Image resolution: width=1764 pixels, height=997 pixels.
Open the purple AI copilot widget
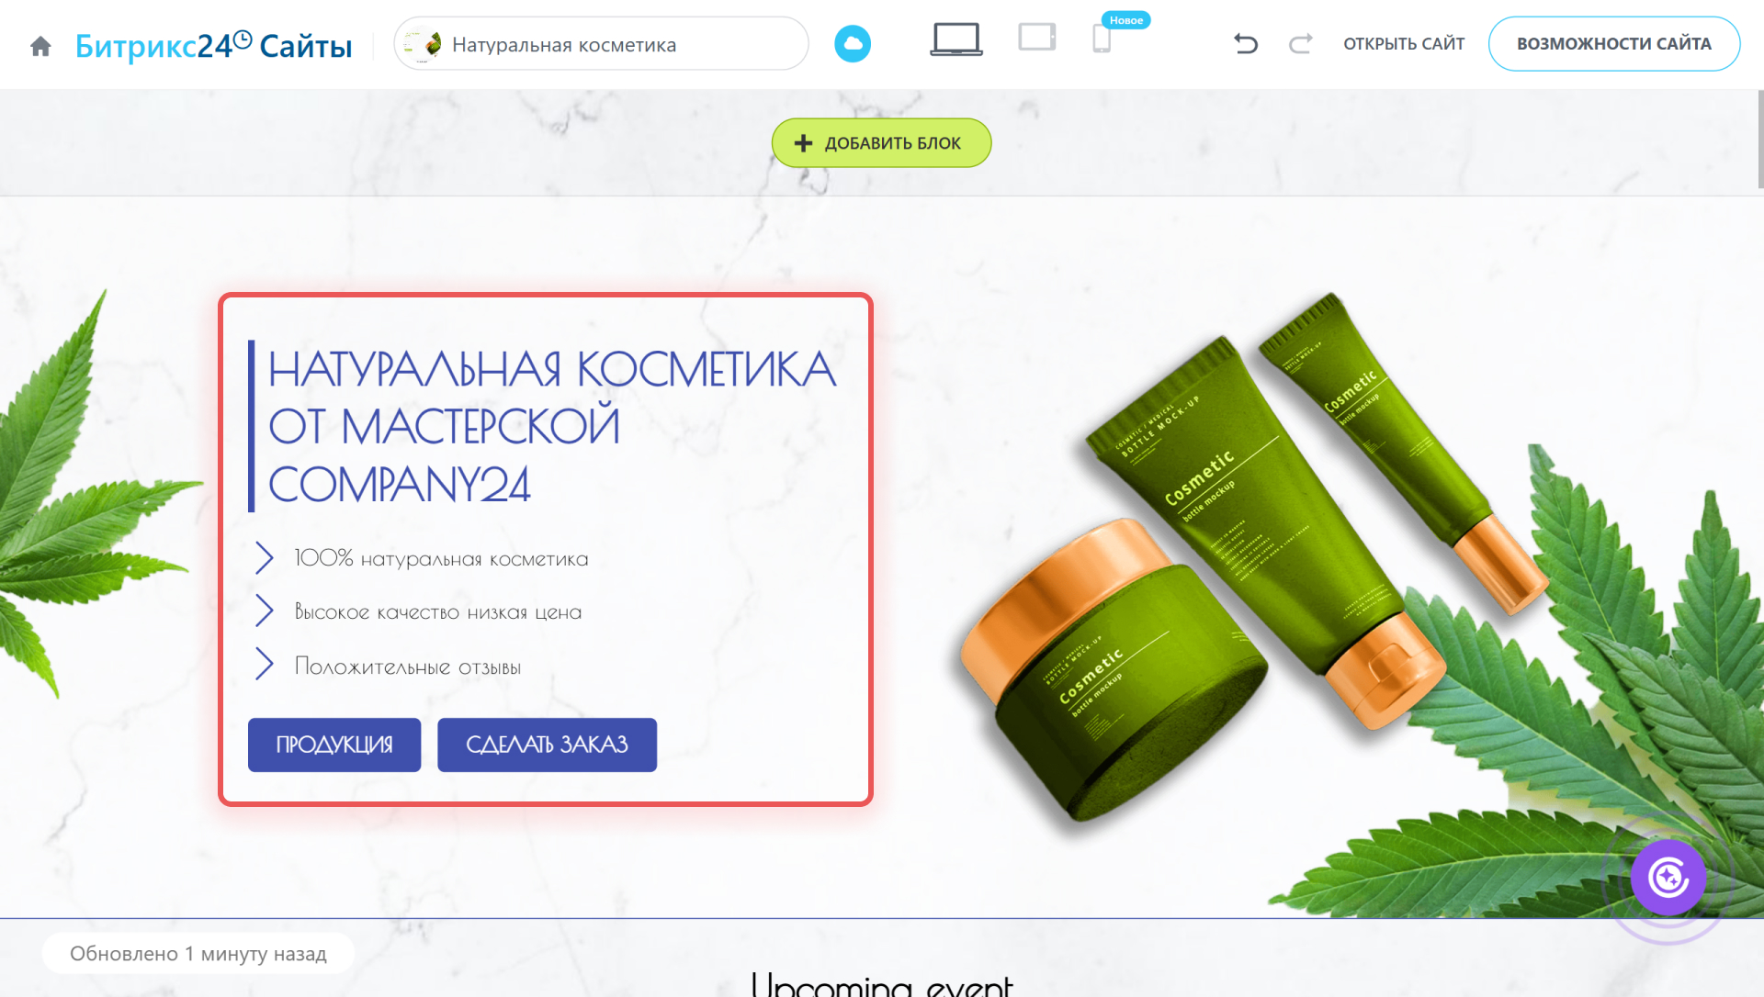pyautogui.click(x=1668, y=878)
